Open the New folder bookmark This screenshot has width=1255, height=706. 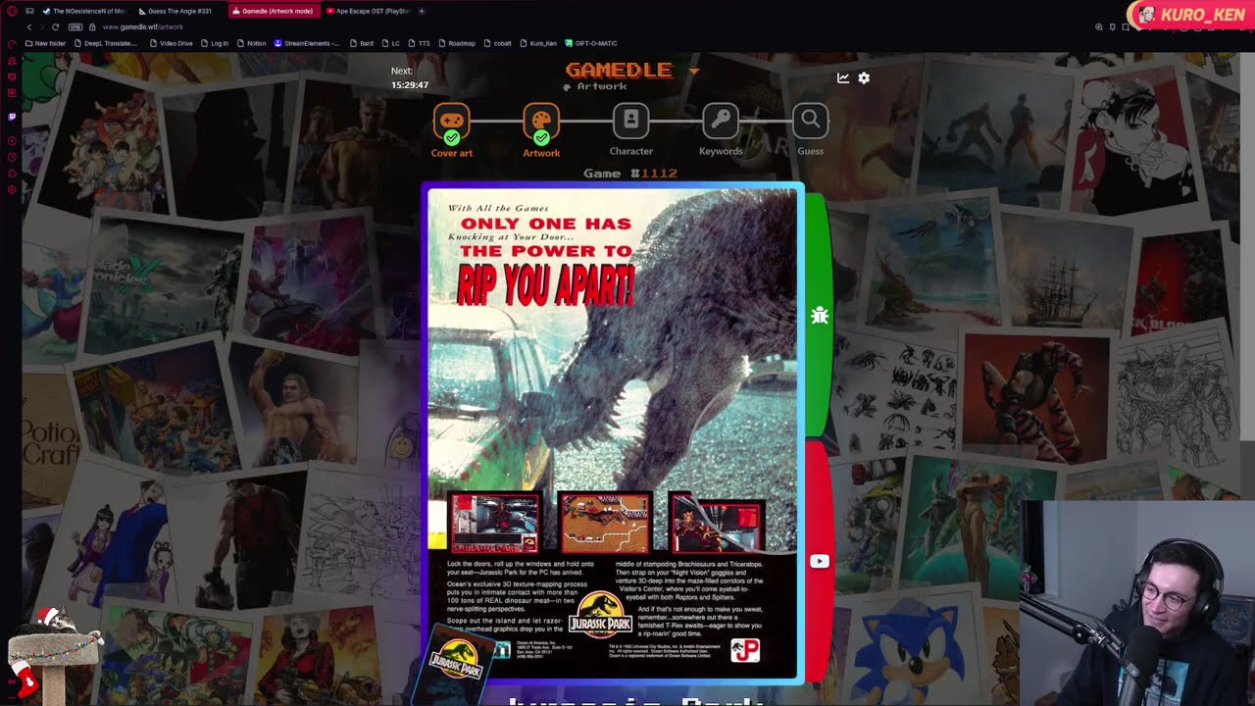point(45,43)
